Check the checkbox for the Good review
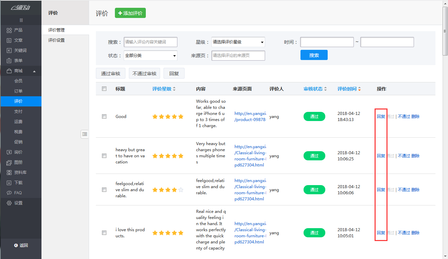Viewport: 448px width, 259px height. [104, 116]
